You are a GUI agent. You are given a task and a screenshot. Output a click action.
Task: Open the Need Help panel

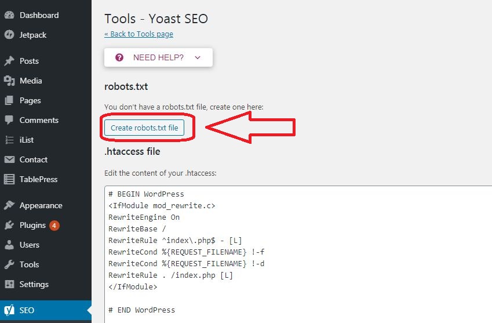[x=158, y=57]
